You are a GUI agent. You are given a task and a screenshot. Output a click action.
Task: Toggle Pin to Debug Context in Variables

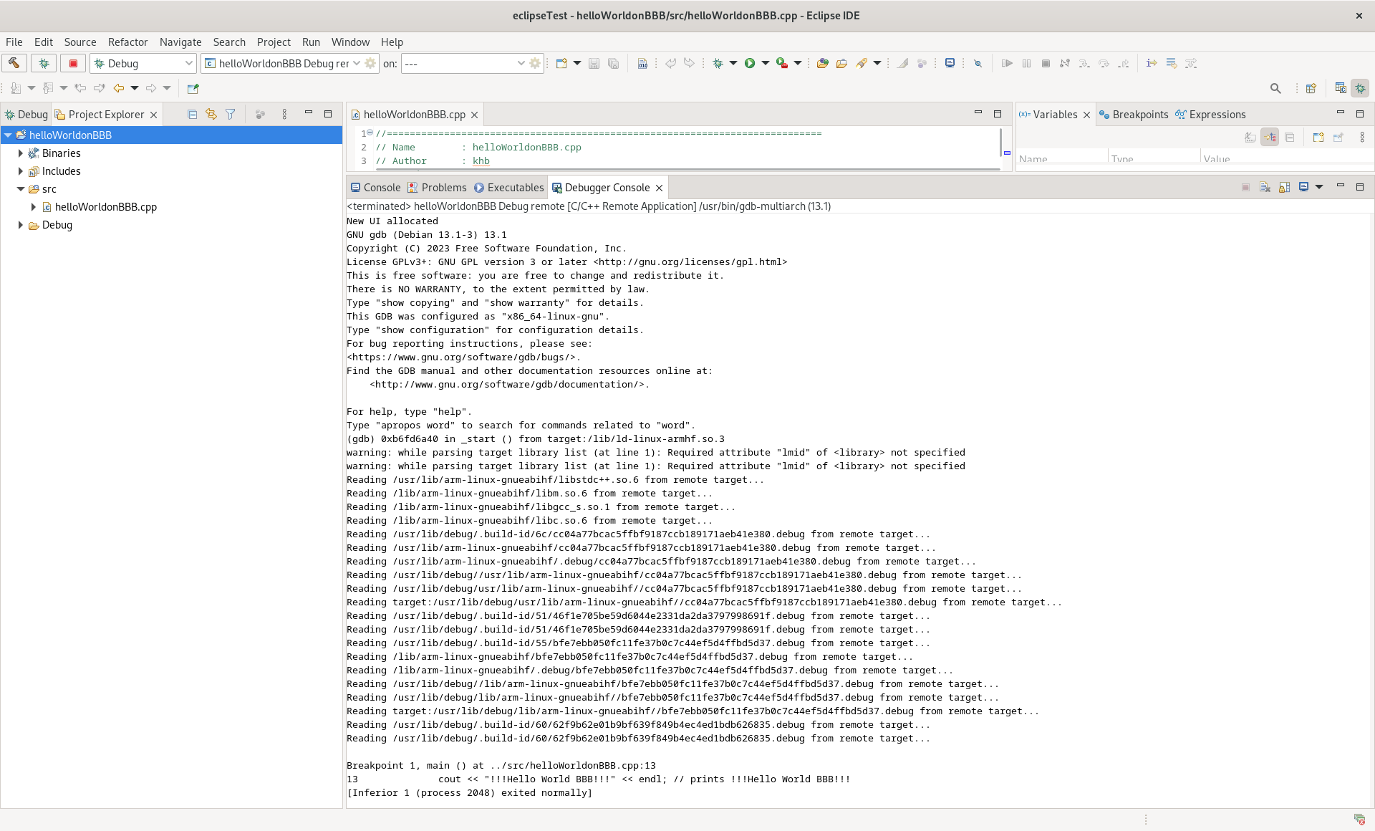point(1338,137)
